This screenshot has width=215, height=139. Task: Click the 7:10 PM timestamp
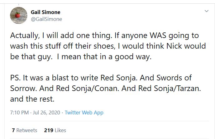(x=21, y=113)
